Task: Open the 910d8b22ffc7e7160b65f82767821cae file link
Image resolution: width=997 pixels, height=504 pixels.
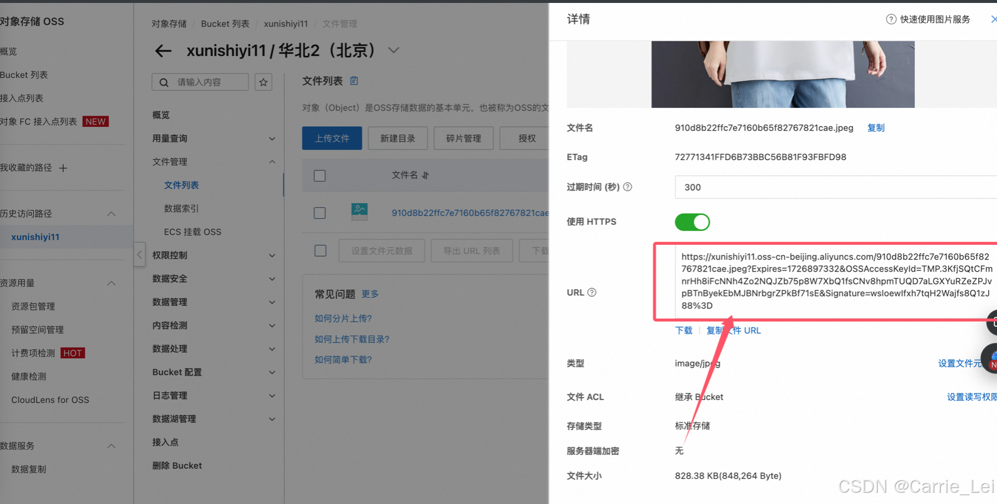Action: tap(470, 213)
